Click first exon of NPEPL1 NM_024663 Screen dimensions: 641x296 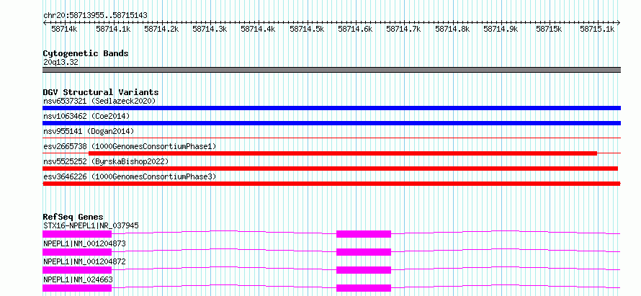click(77, 288)
